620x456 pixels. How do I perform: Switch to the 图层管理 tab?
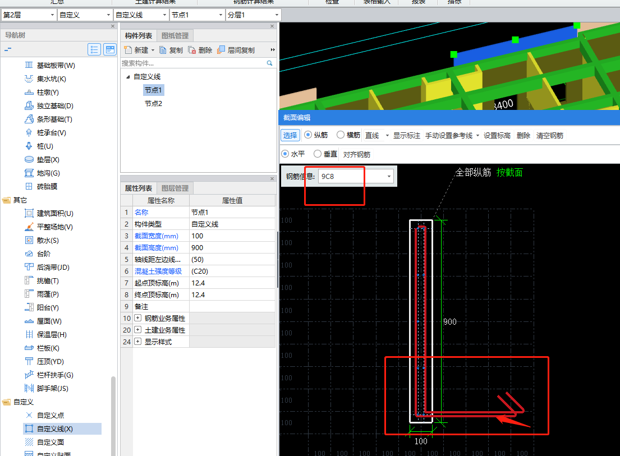[x=175, y=188]
